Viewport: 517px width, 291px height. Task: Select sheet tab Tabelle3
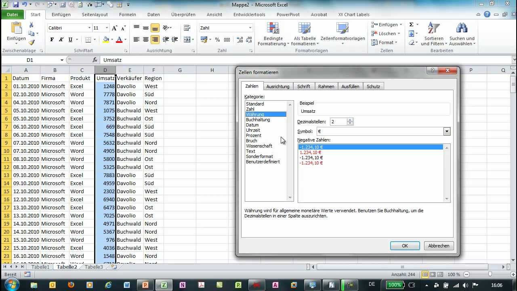(x=94, y=267)
